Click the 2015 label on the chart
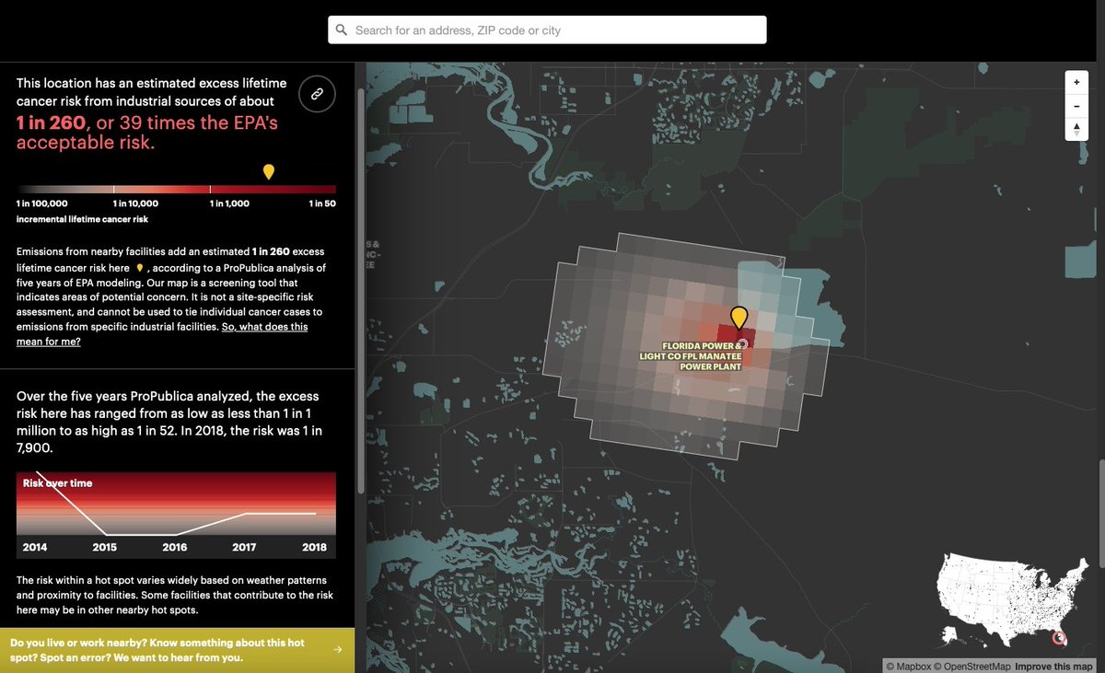Image resolution: width=1105 pixels, height=673 pixels. pyautogui.click(x=105, y=547)
